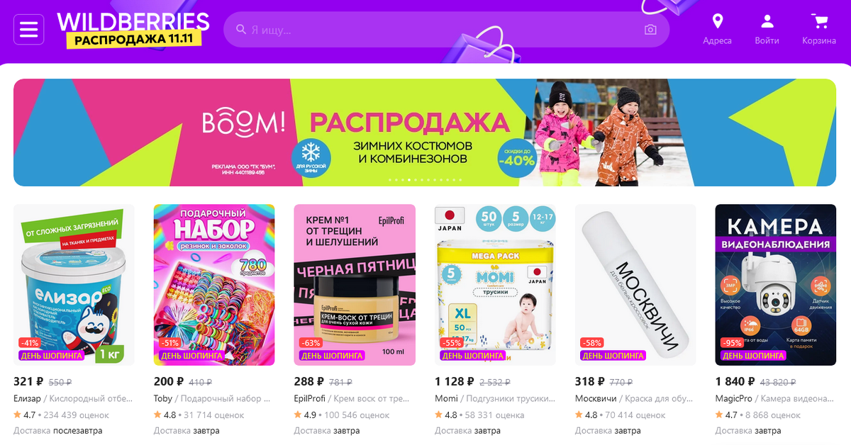
Task: Search by photo with camera icon
Action: [650, 30]
